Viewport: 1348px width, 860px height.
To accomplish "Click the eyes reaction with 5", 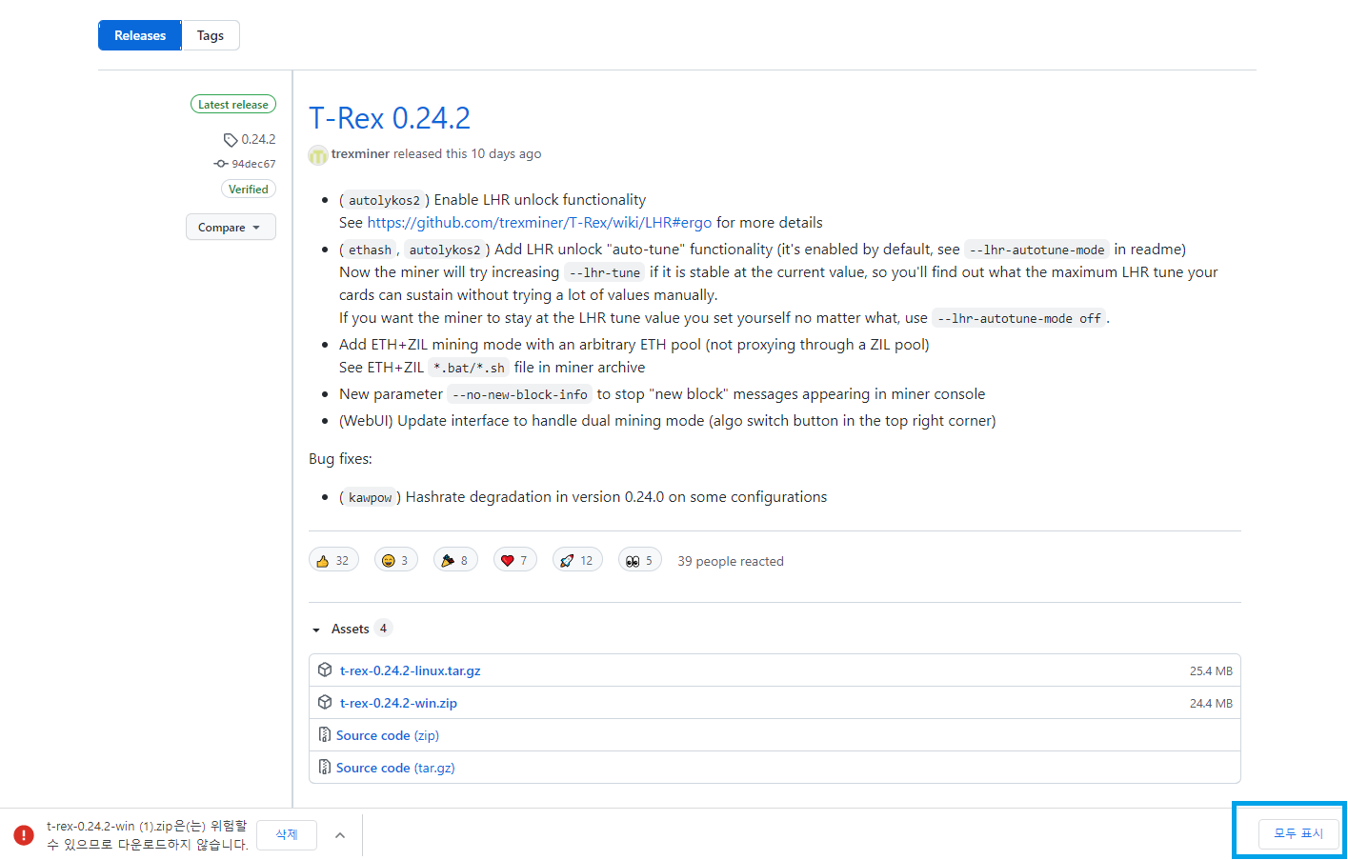I will tap(640, 560).
